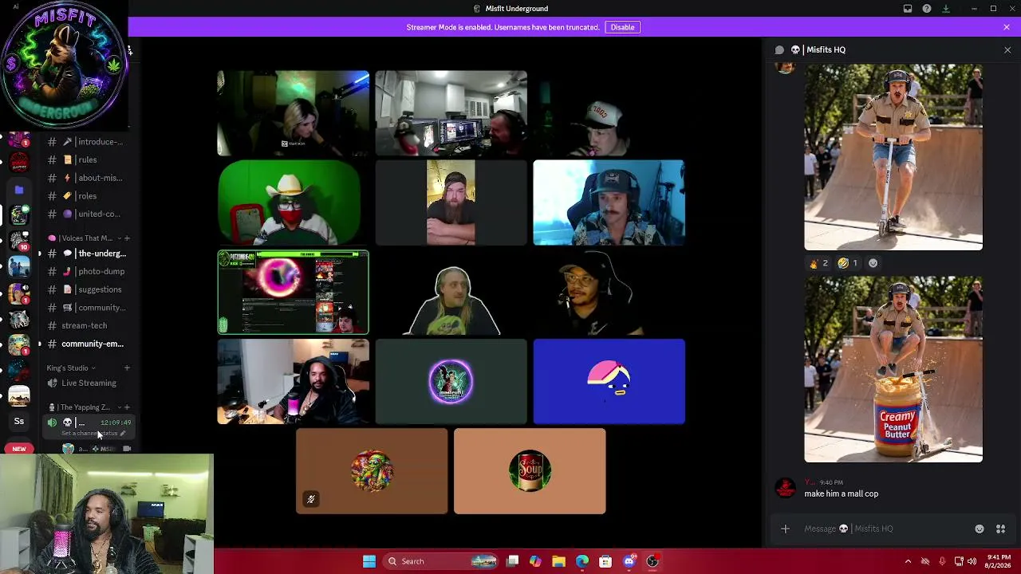Disable Streamer Mode from banner
This screenshot has width=1021, height=574.
(x=622, y=27)
